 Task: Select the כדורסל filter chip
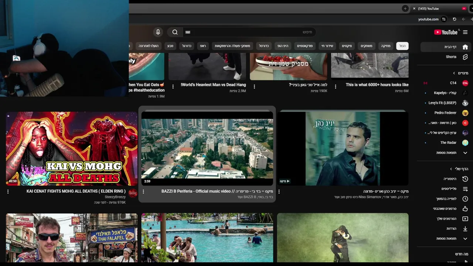(x=264, y=46)
